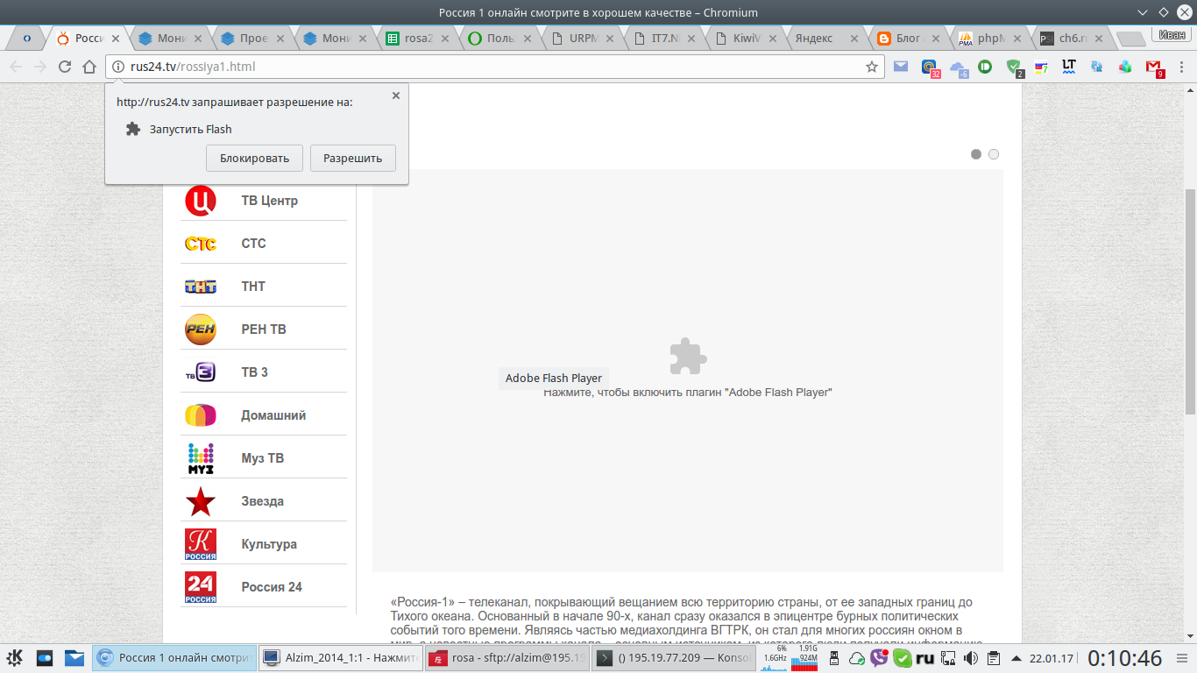Click the Культура channel logo
This screenshot has width=1197, height=673.
pyautogui.click(x=201, y=544)
